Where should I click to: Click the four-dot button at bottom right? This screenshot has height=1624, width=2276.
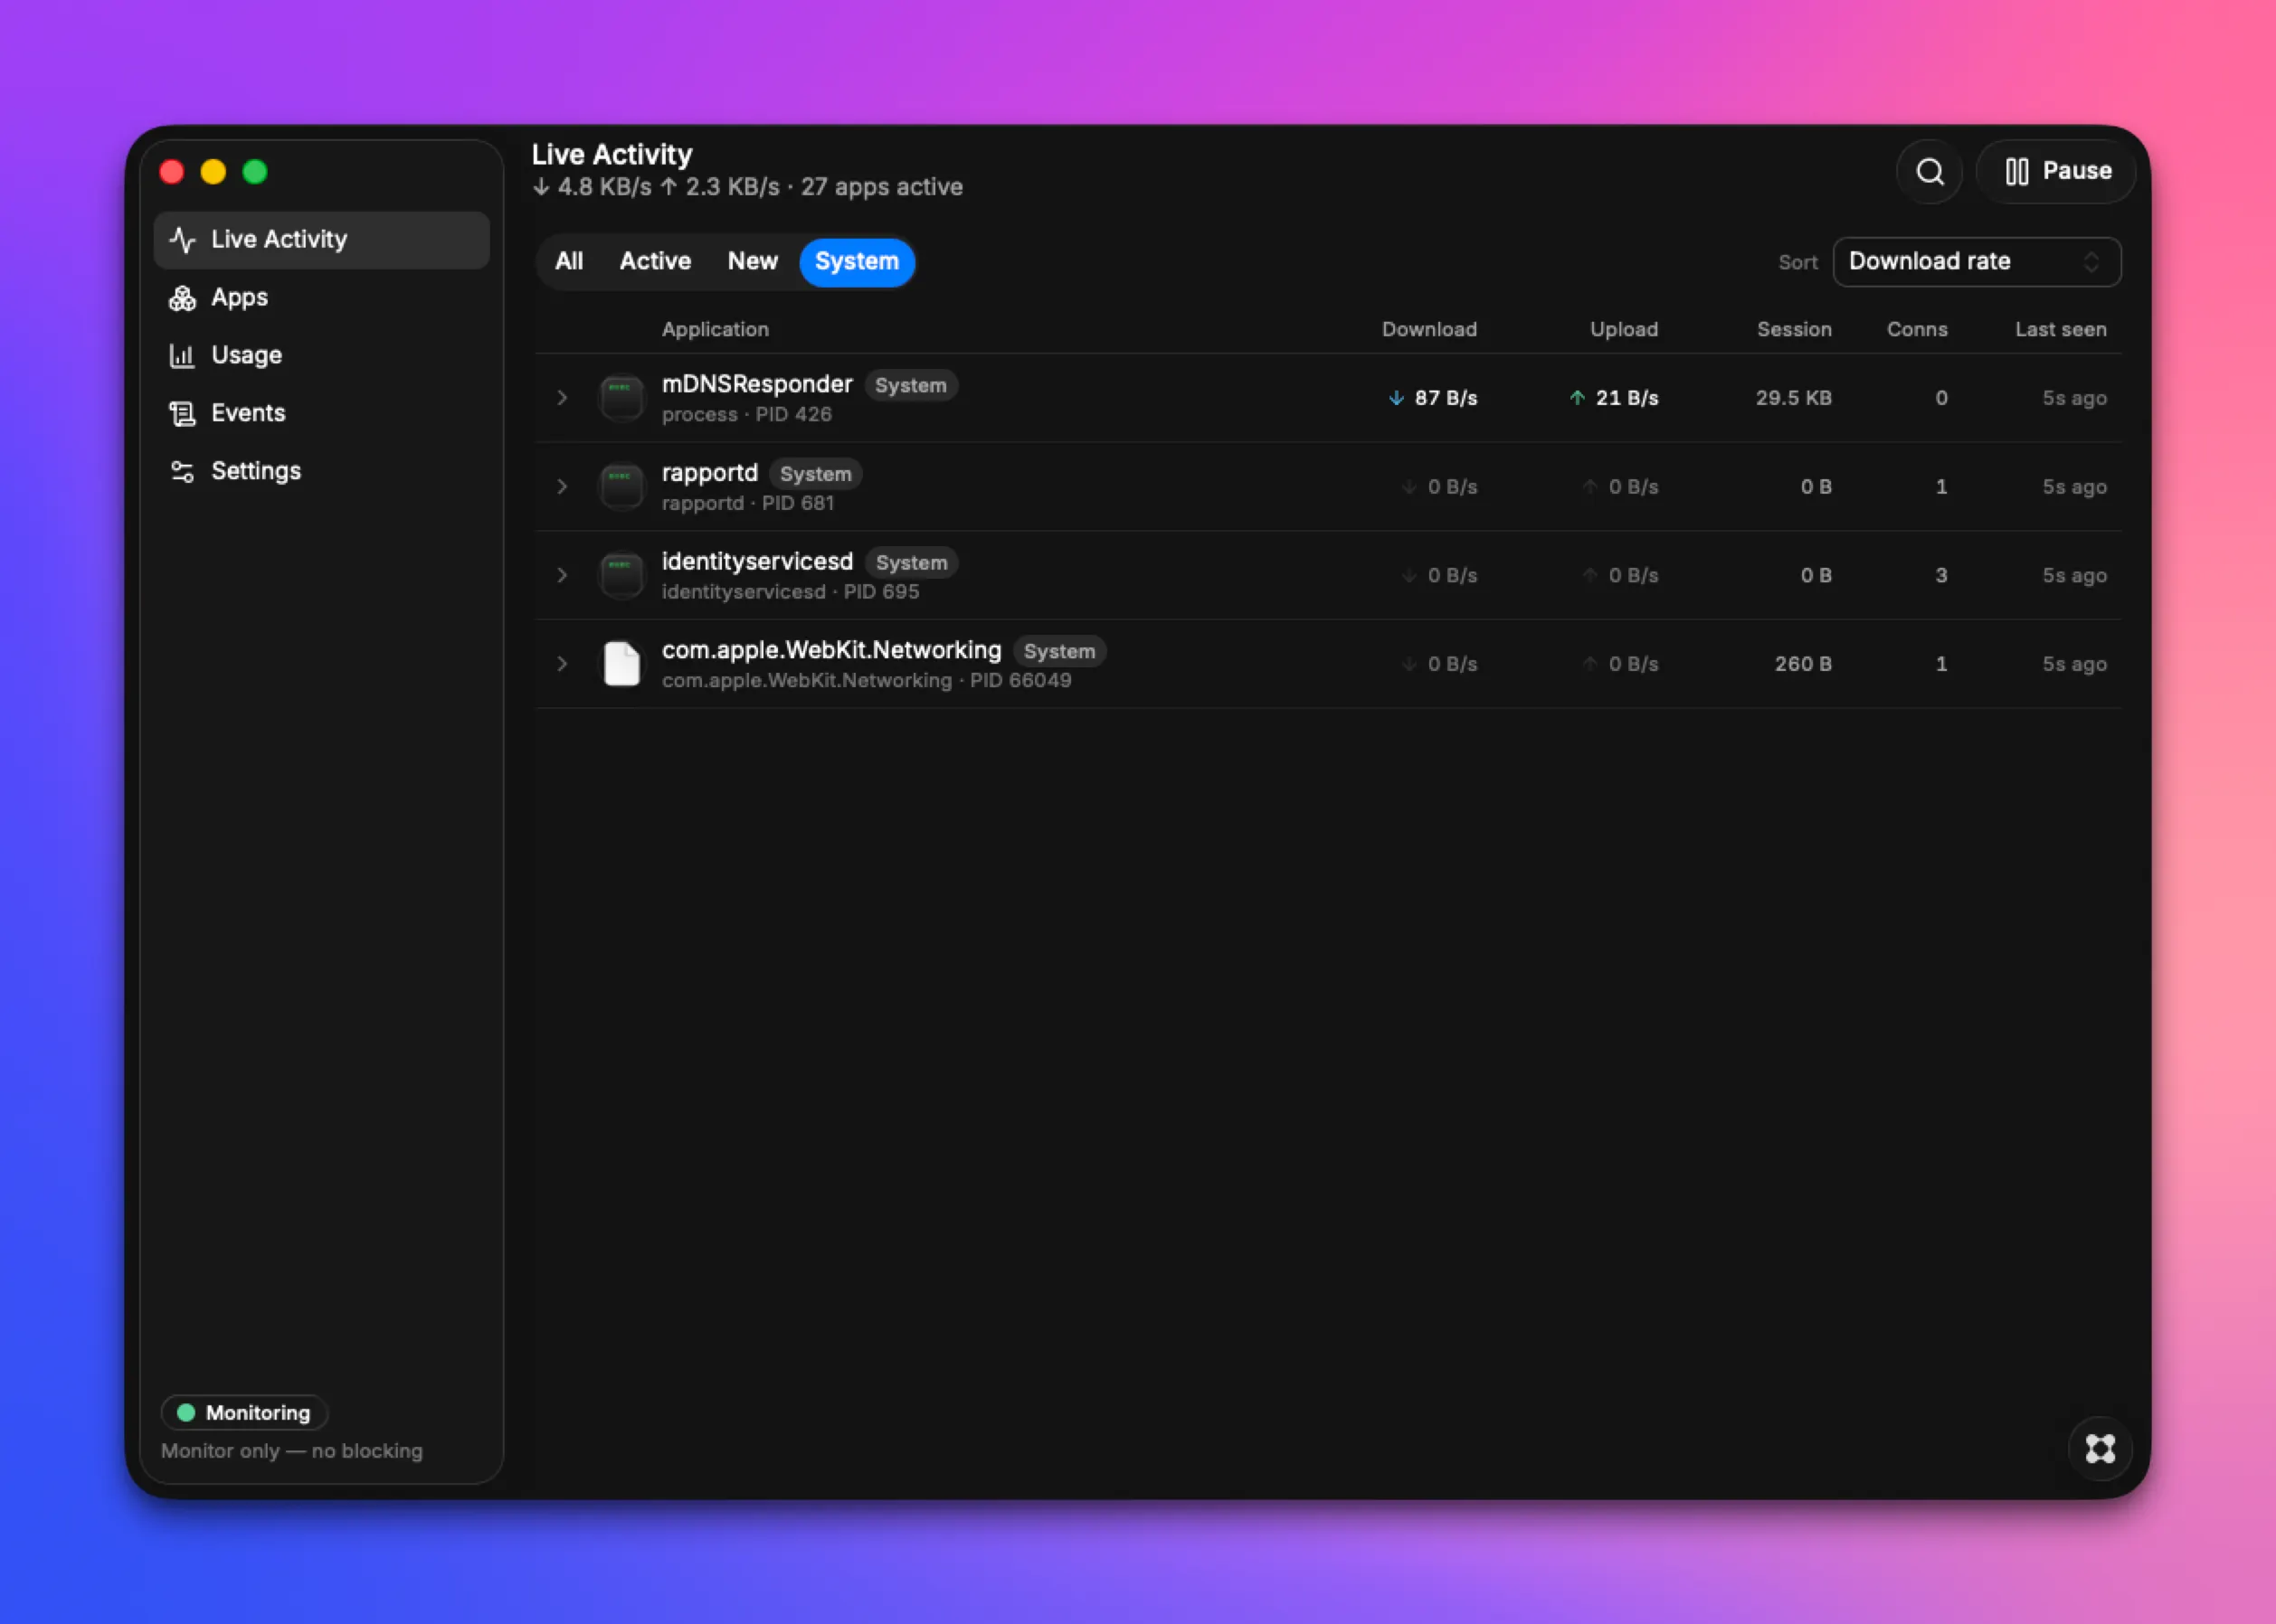click(x=2100, y=1450)
